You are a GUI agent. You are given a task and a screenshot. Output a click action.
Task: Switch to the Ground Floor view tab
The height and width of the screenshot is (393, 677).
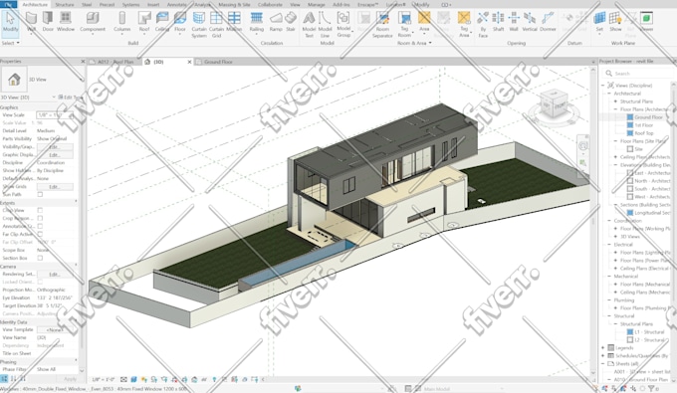[218, 62]
